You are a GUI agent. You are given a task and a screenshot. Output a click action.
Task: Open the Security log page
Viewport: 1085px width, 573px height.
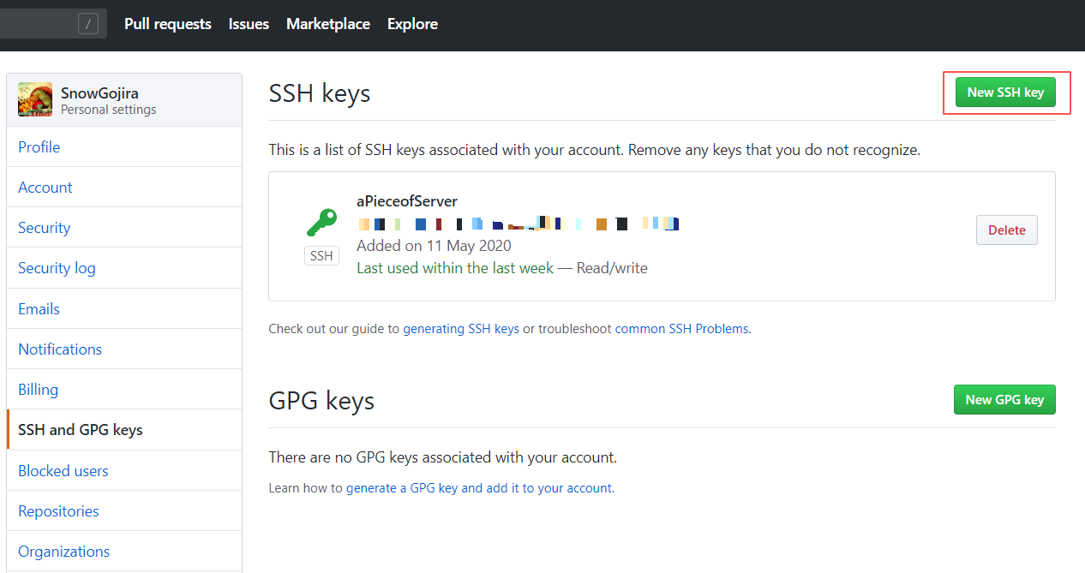tap(57, 268)
